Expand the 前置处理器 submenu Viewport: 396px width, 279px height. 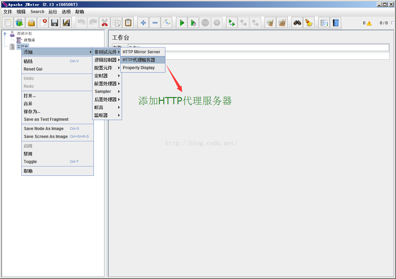[x=107, y=83]
